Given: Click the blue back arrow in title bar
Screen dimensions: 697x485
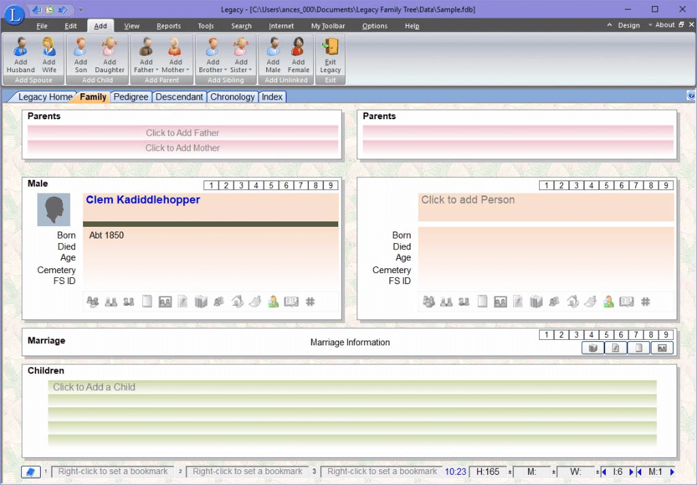Looking at the screenshot, I should tap(37, 10).
